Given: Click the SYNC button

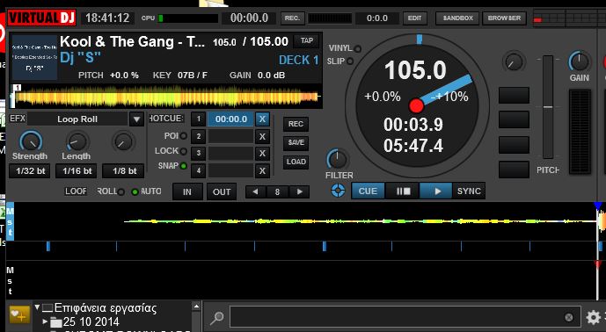Looking at the screenshot, I should (x=469, y=191).
